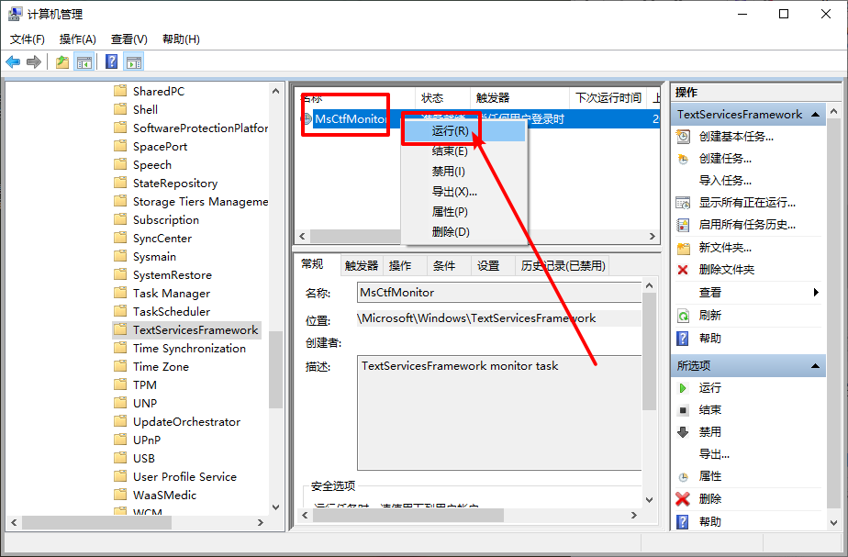Click the 新文件夹 folder icon
This screenshot has width=848, height=557.
[683, 248]
